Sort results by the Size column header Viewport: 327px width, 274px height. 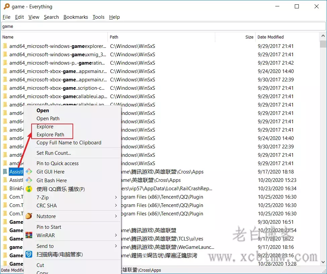[249, 37]
